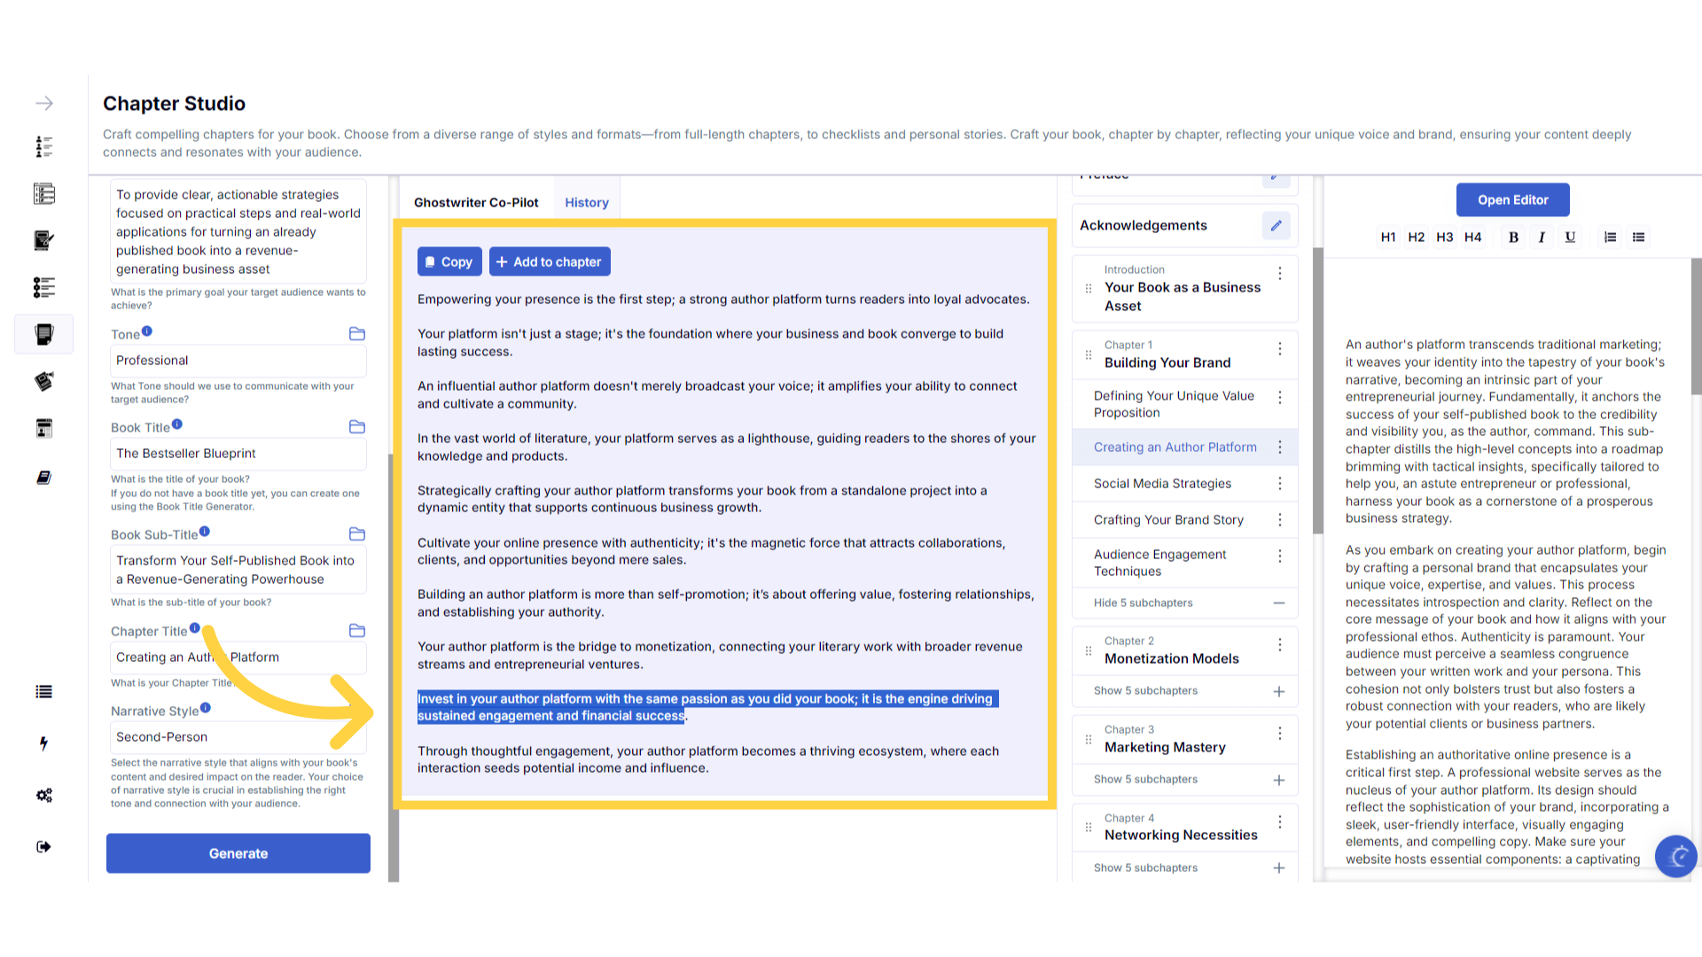The width and height of the screenshot is (1702, 957).
Task: Switch to the History tab
Action: tap(586, 203)
